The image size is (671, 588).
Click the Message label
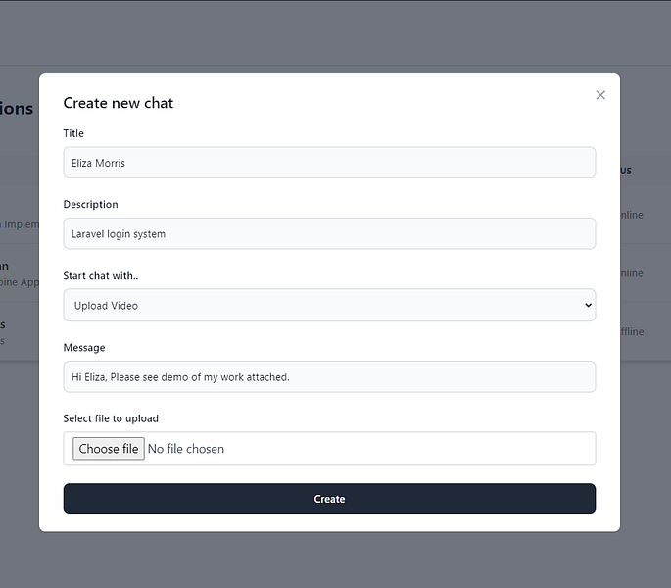tap(84, 348)
